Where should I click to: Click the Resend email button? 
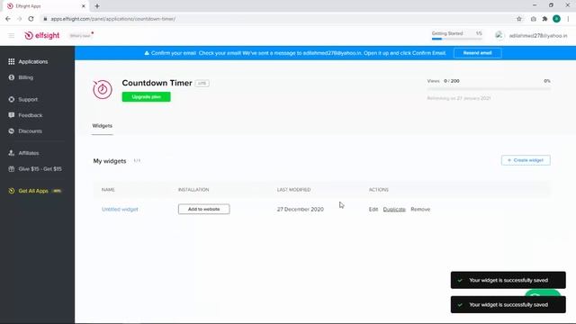coord(477,53)
